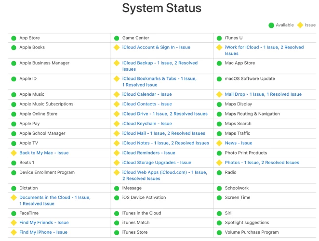Screen dimensions: 319x241
Task: Open iCloud Drive issue details
Action: pos(165,114)
